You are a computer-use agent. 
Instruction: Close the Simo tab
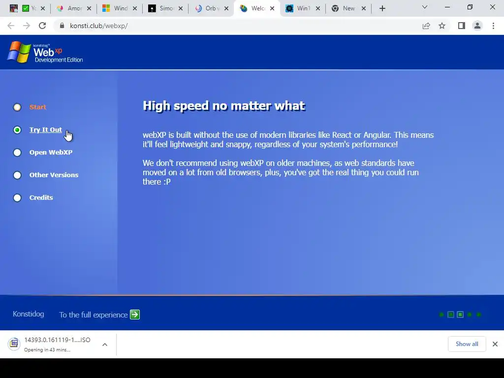tap(181, 8)
